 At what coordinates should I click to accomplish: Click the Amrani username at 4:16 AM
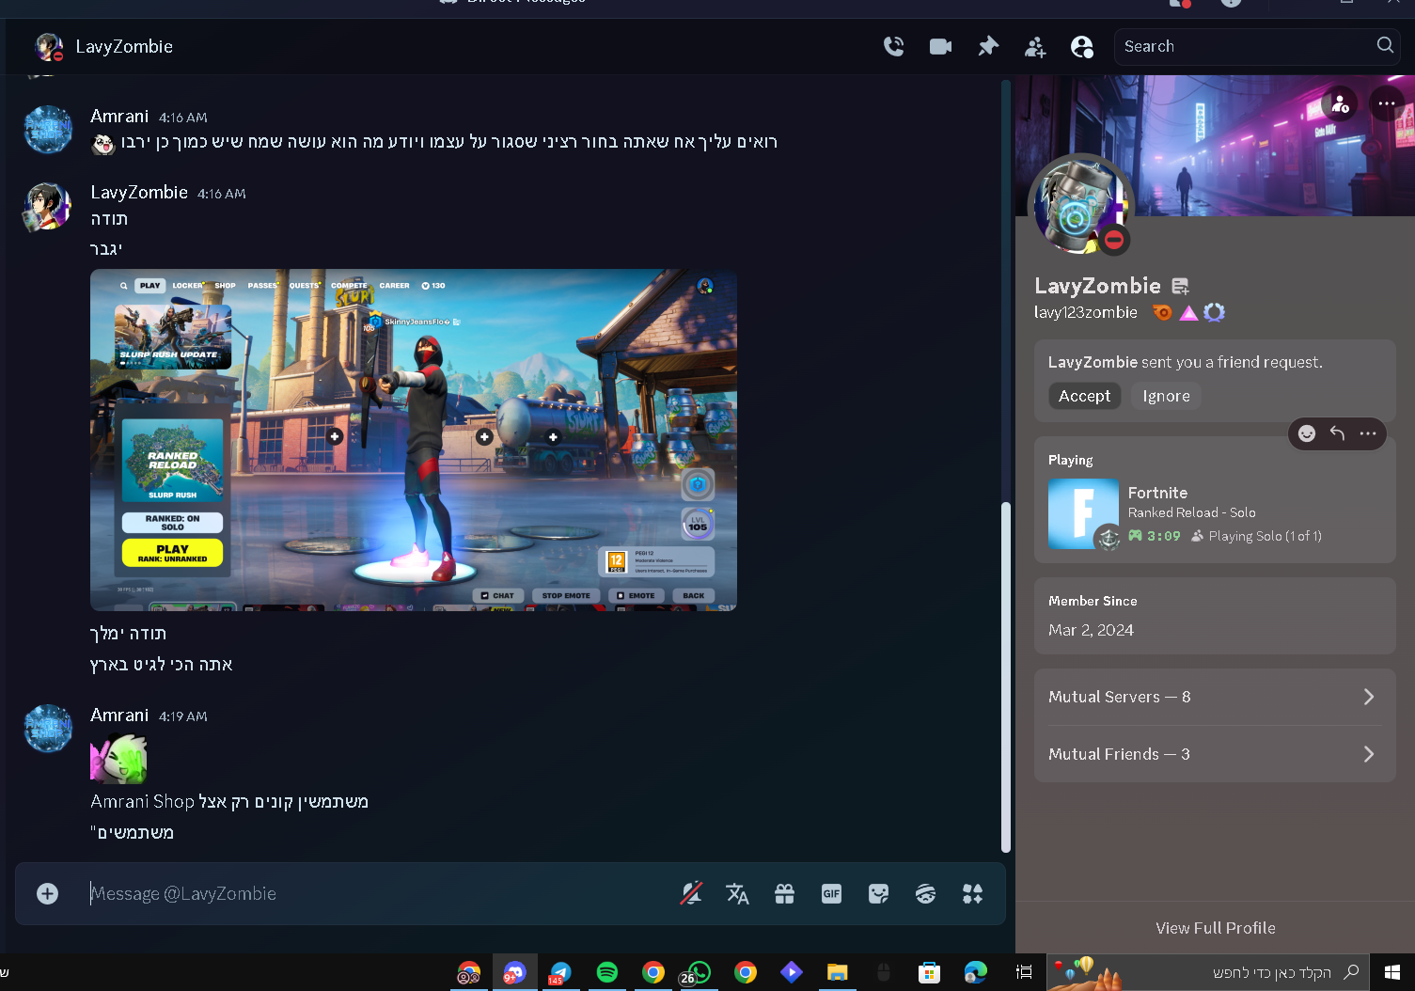pyautogui.click(x=119, y=116)
